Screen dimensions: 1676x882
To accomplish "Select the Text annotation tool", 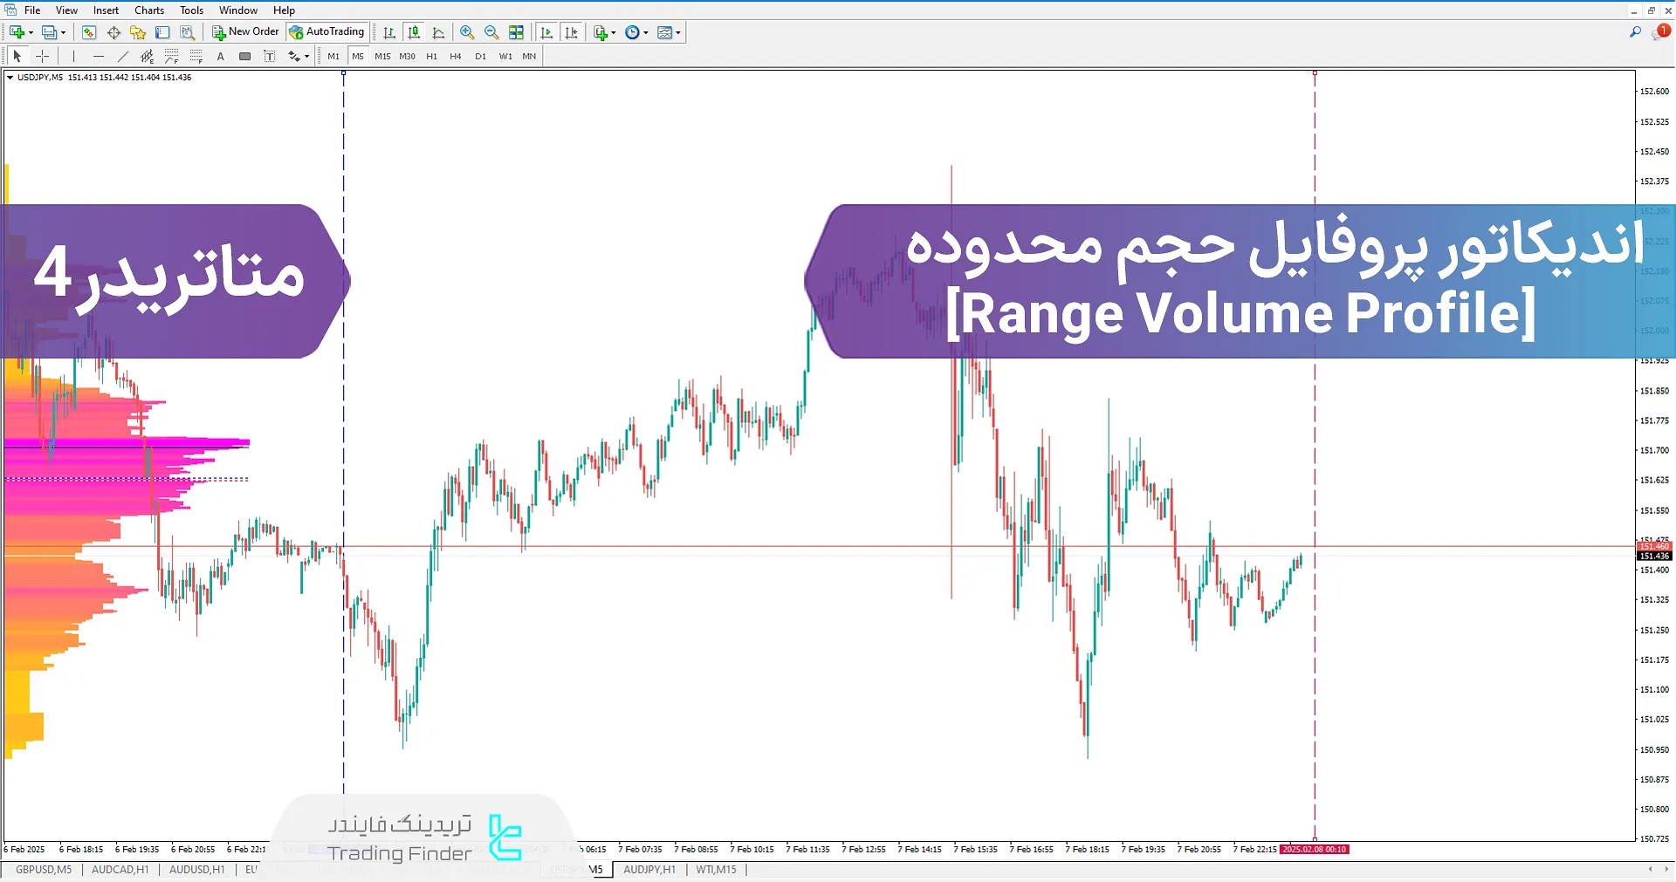I will pos(220,56).
